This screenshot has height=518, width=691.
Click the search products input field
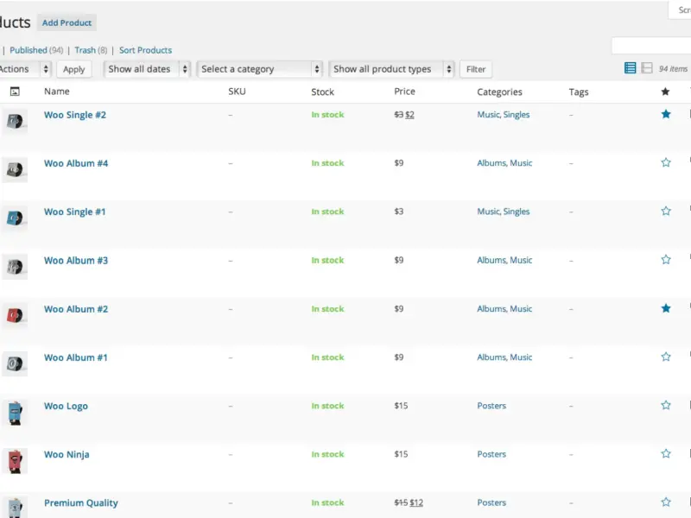651,46
